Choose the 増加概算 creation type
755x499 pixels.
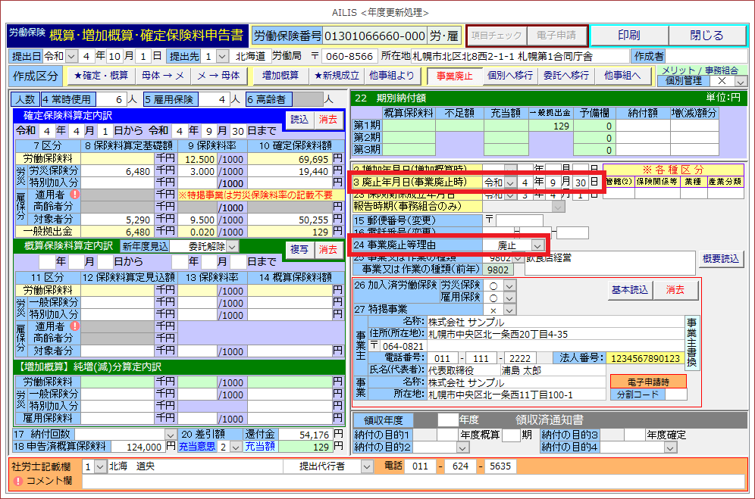pos(280,76)
